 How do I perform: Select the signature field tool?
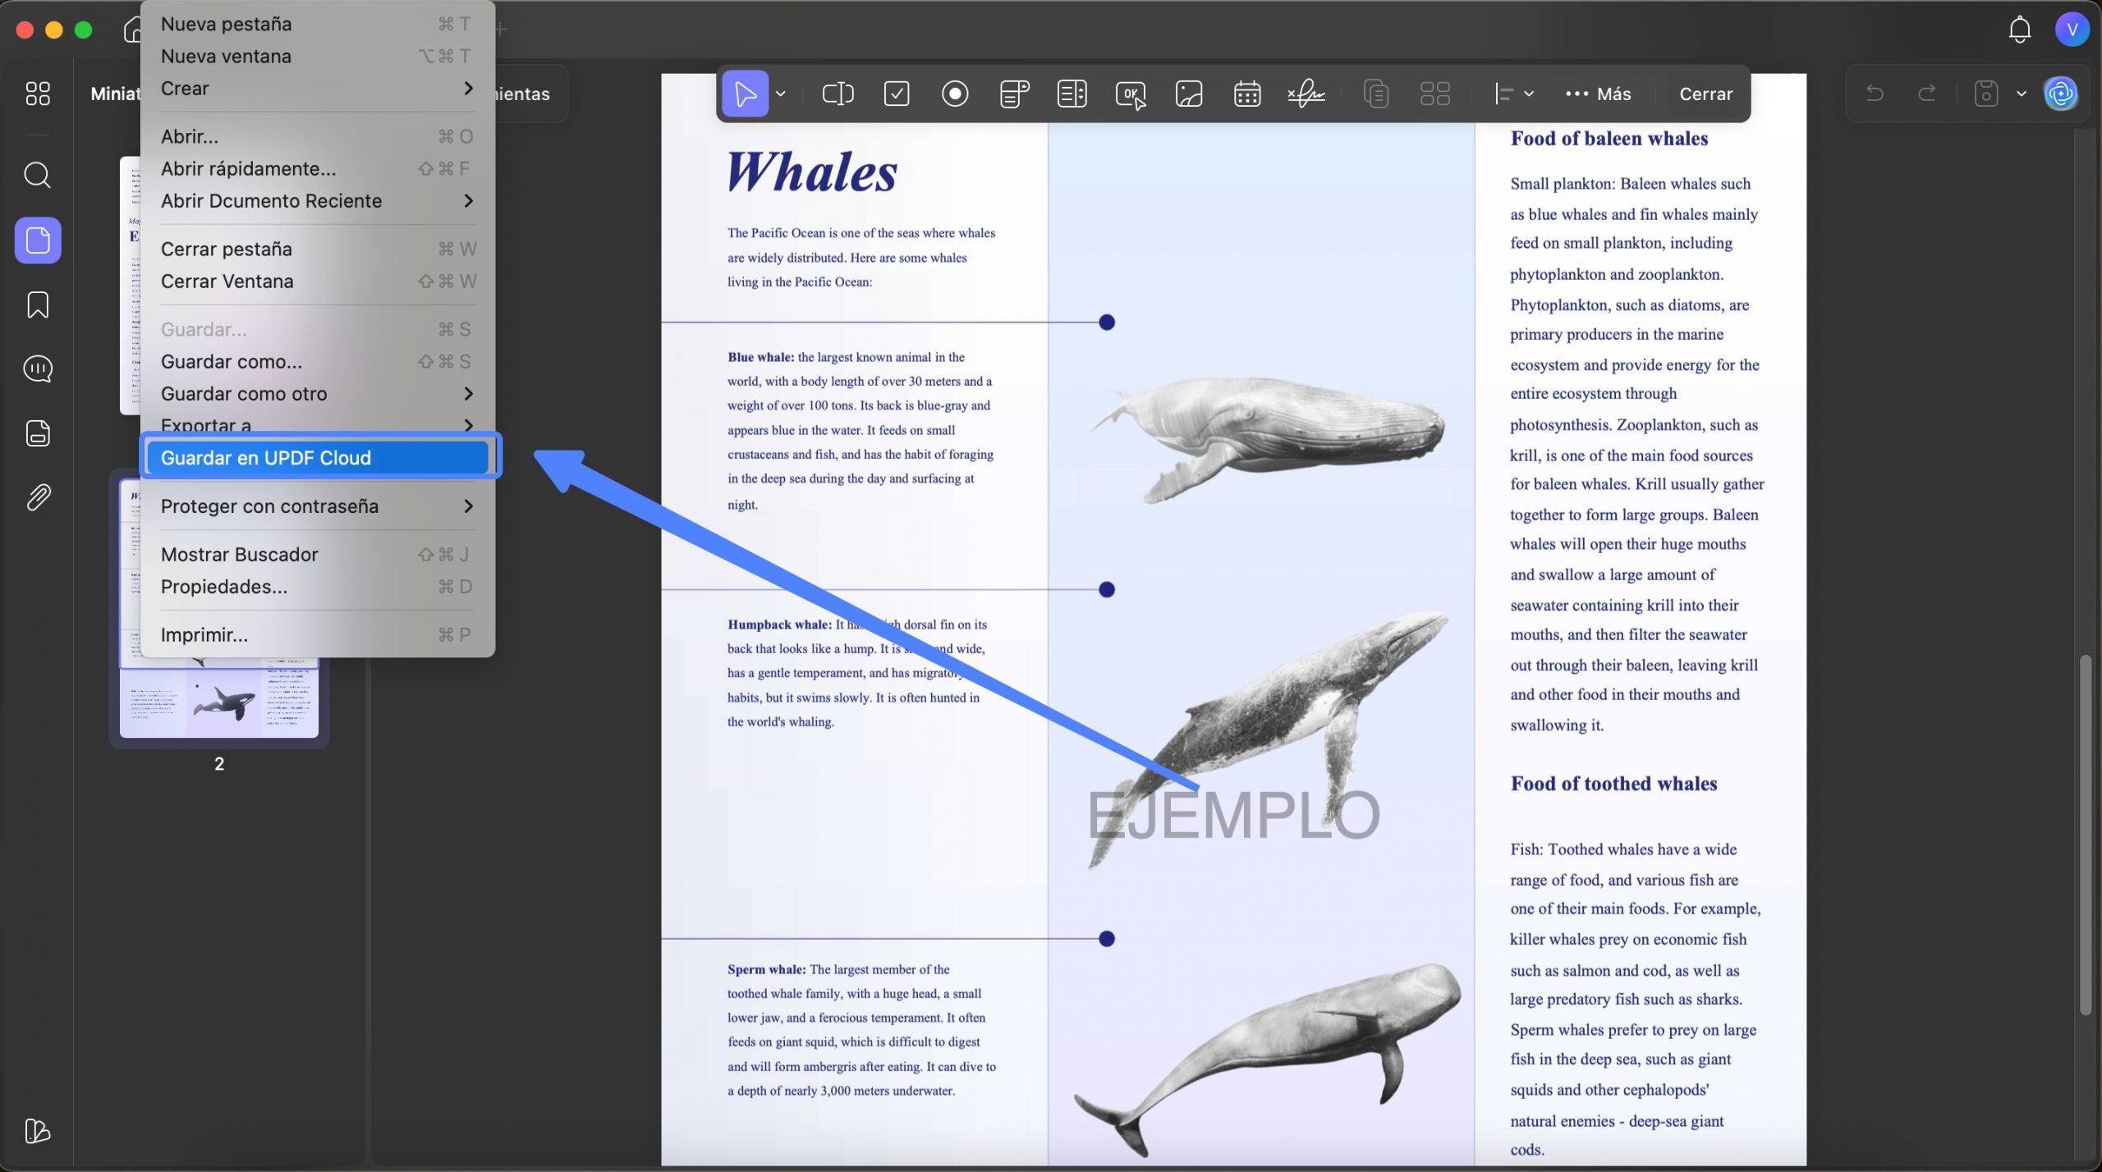tap(1306, 94)
